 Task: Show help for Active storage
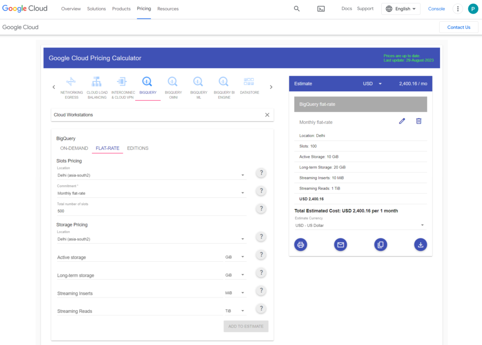point(261,255)
